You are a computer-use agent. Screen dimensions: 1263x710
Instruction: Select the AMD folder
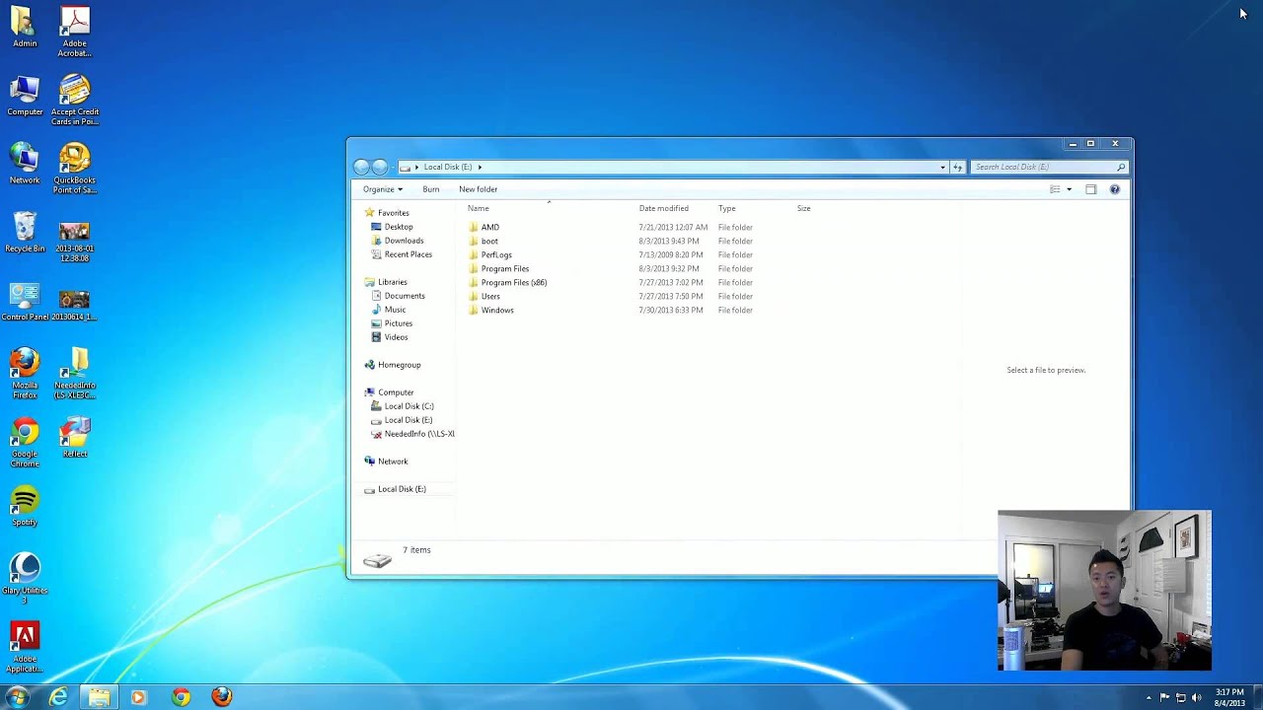pos(490,227)
